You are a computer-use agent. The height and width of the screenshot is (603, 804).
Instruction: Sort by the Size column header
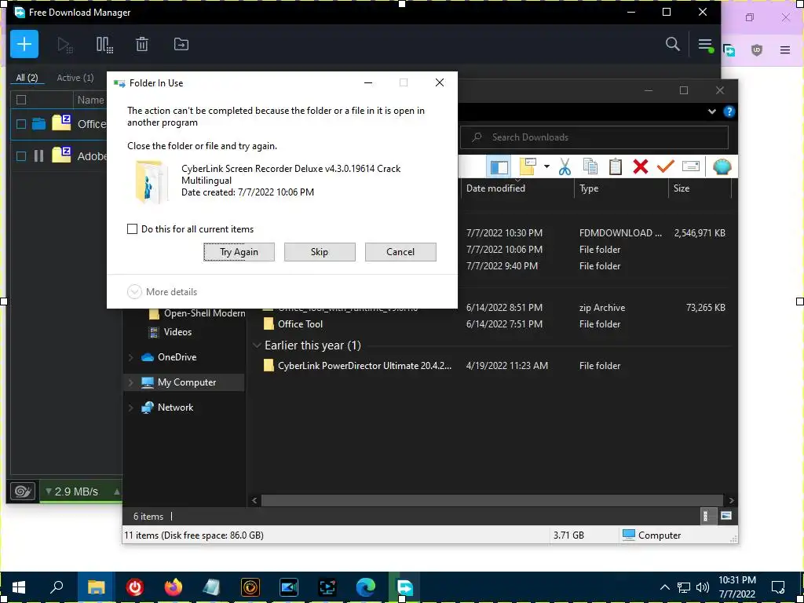tap(700, 188)
